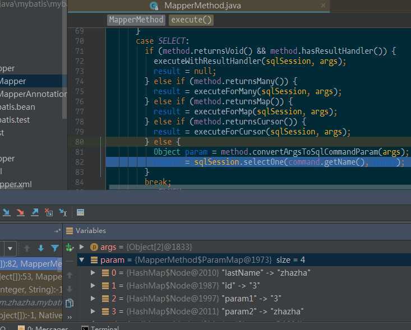
Task: Select the "id" -> "3" entry
Action: (x=244, y=286)
